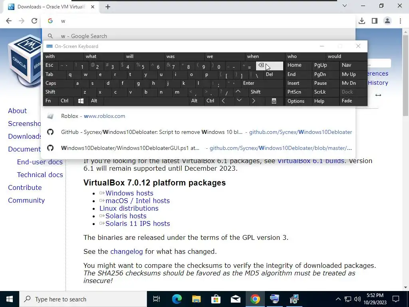Select Roblox www.roblox.com suggestion
Screen dimensions: 409x307
point(198,116)
